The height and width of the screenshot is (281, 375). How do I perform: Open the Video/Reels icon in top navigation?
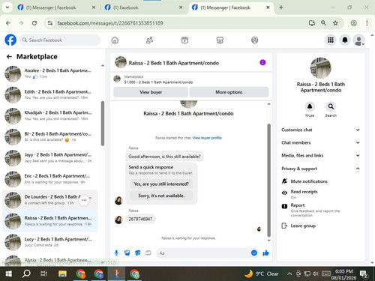coord(184,40)
